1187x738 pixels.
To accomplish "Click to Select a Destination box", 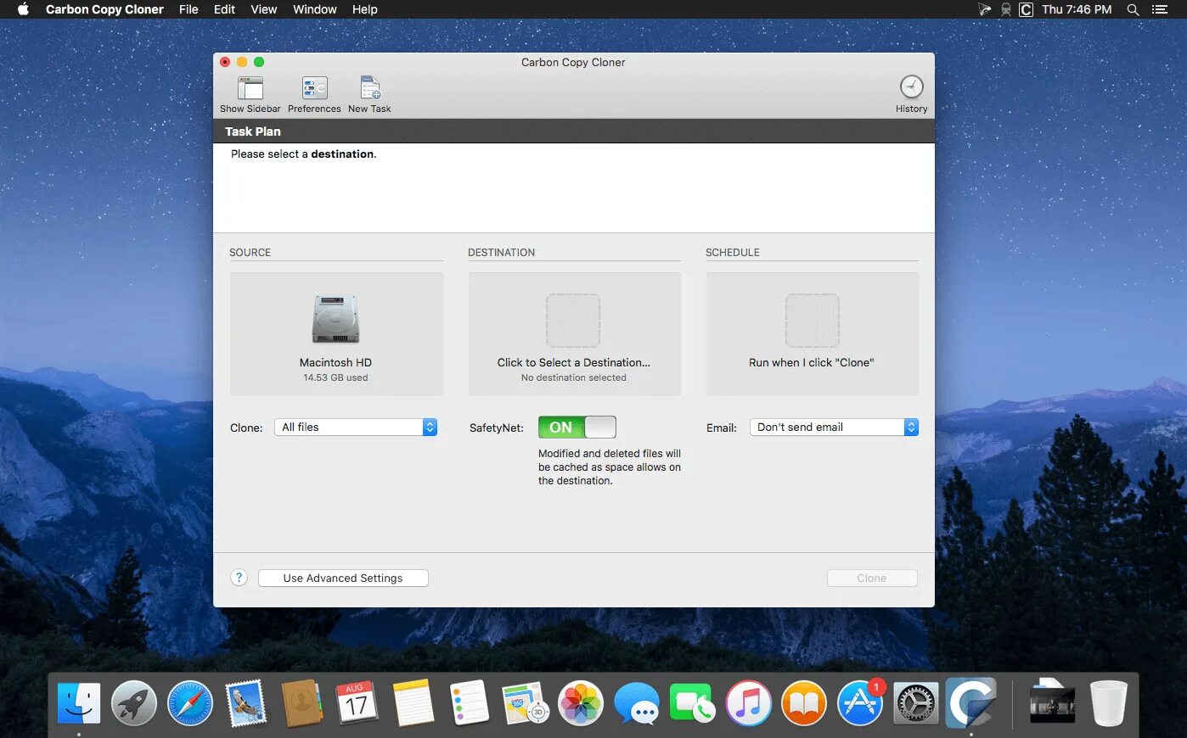I will 574,334.
